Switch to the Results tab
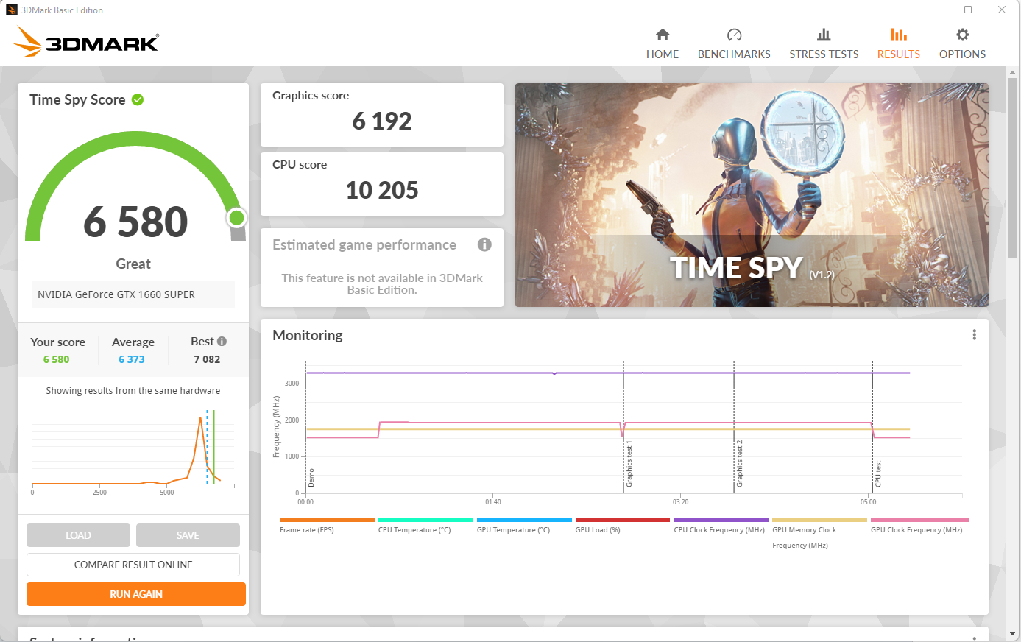1021x642 pixels. [x=898, y=43]
